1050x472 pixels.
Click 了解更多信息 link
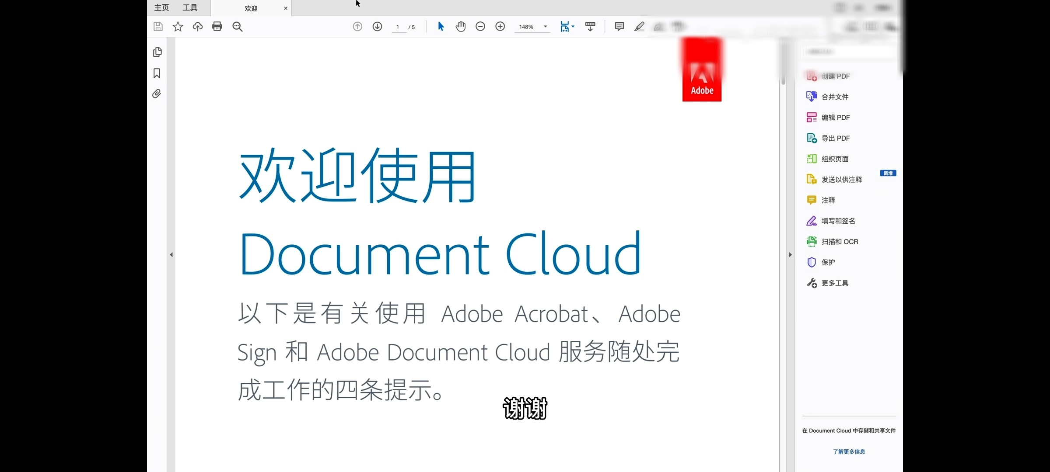click(x=849, y=451)
